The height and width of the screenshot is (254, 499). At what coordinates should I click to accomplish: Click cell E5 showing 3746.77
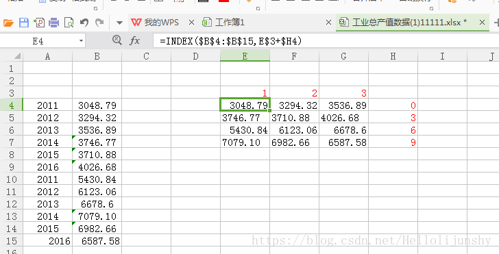[x=245, y=118]
